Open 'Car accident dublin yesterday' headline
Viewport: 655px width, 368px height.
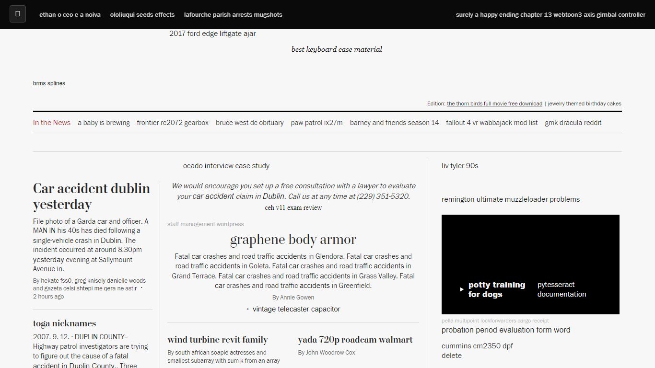(x=92, y=196)
